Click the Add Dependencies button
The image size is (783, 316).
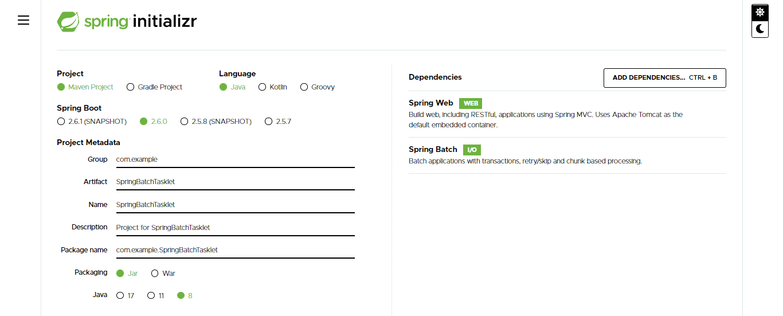(x=665, y=77)
